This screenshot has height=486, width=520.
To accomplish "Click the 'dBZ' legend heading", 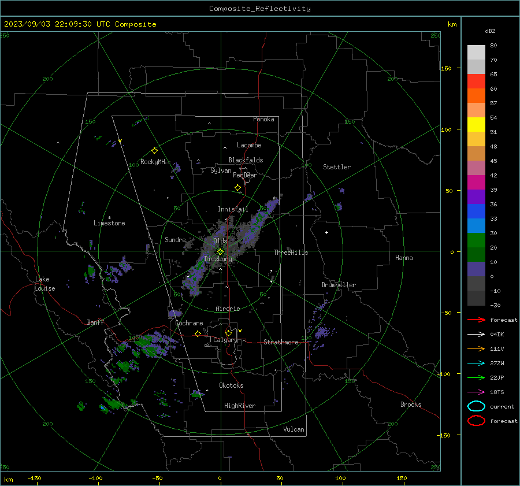I will click(490, 31).
